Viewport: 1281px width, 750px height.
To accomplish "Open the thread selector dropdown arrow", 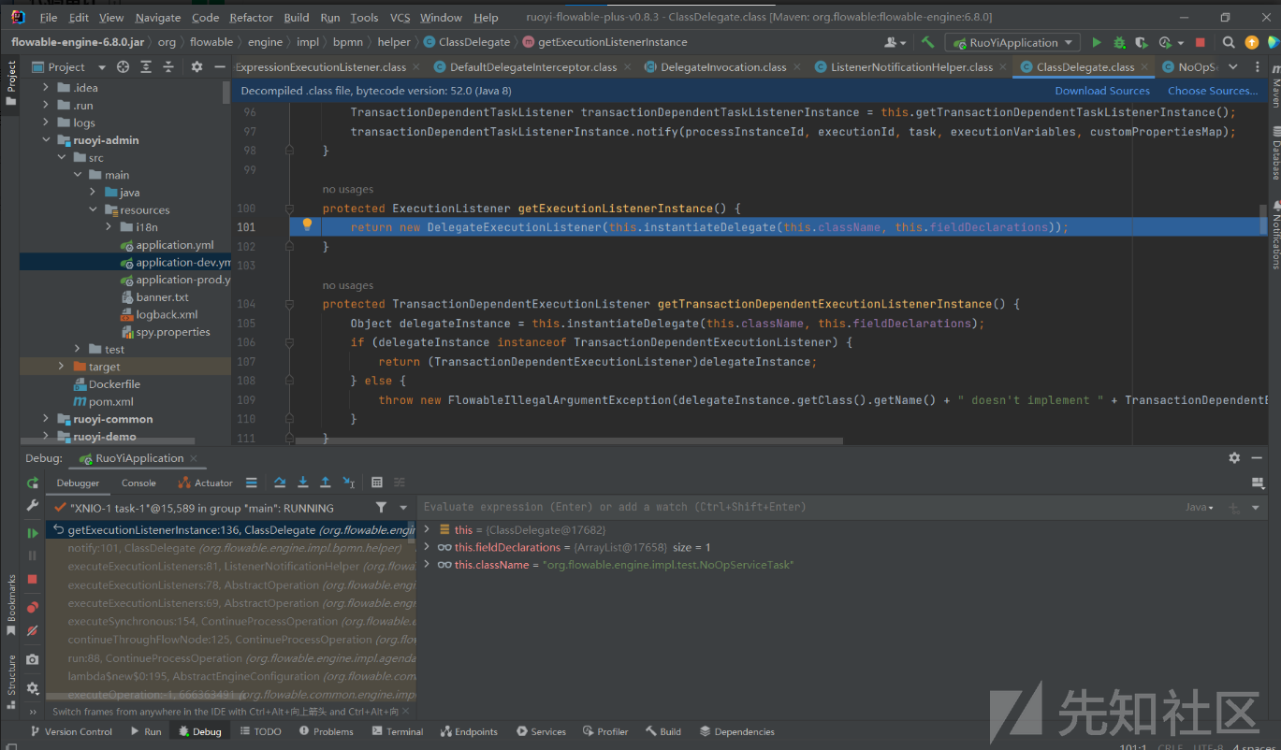I will click(403, 507).
